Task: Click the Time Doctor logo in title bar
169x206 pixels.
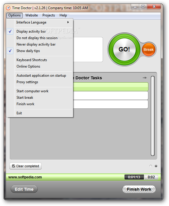Action: click(x=8, y=8)
